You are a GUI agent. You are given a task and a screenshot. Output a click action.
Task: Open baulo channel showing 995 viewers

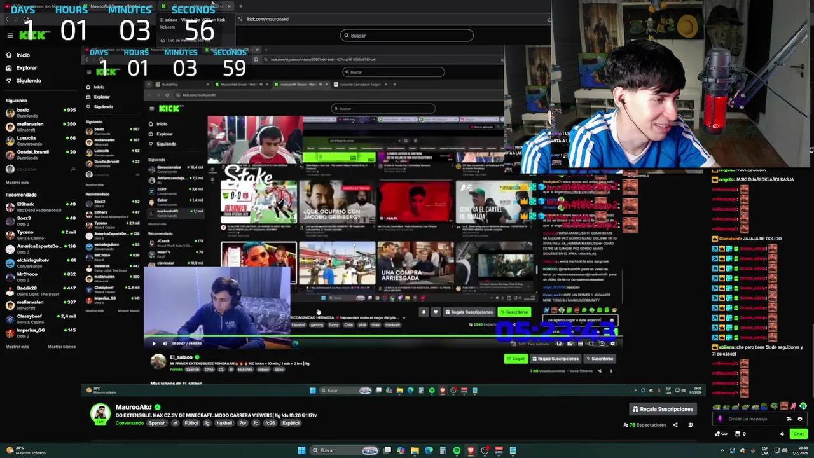tap(40, 113)
